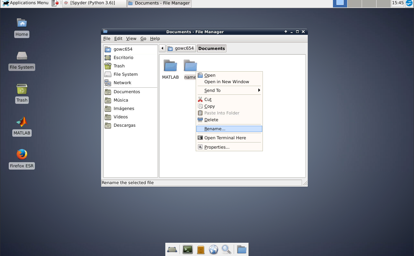Click the File System icon on the desktop

tap(22, 56)
